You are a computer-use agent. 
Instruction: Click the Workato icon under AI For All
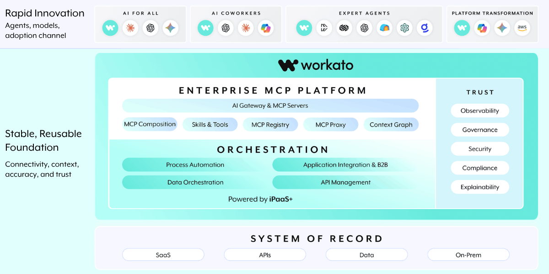(110, 28)
